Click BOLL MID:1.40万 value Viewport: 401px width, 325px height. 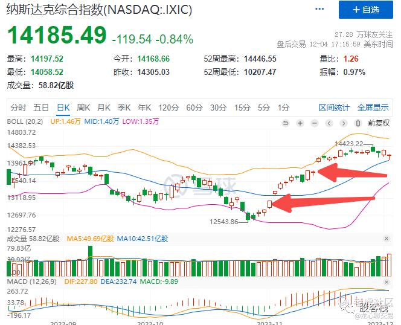101,121
